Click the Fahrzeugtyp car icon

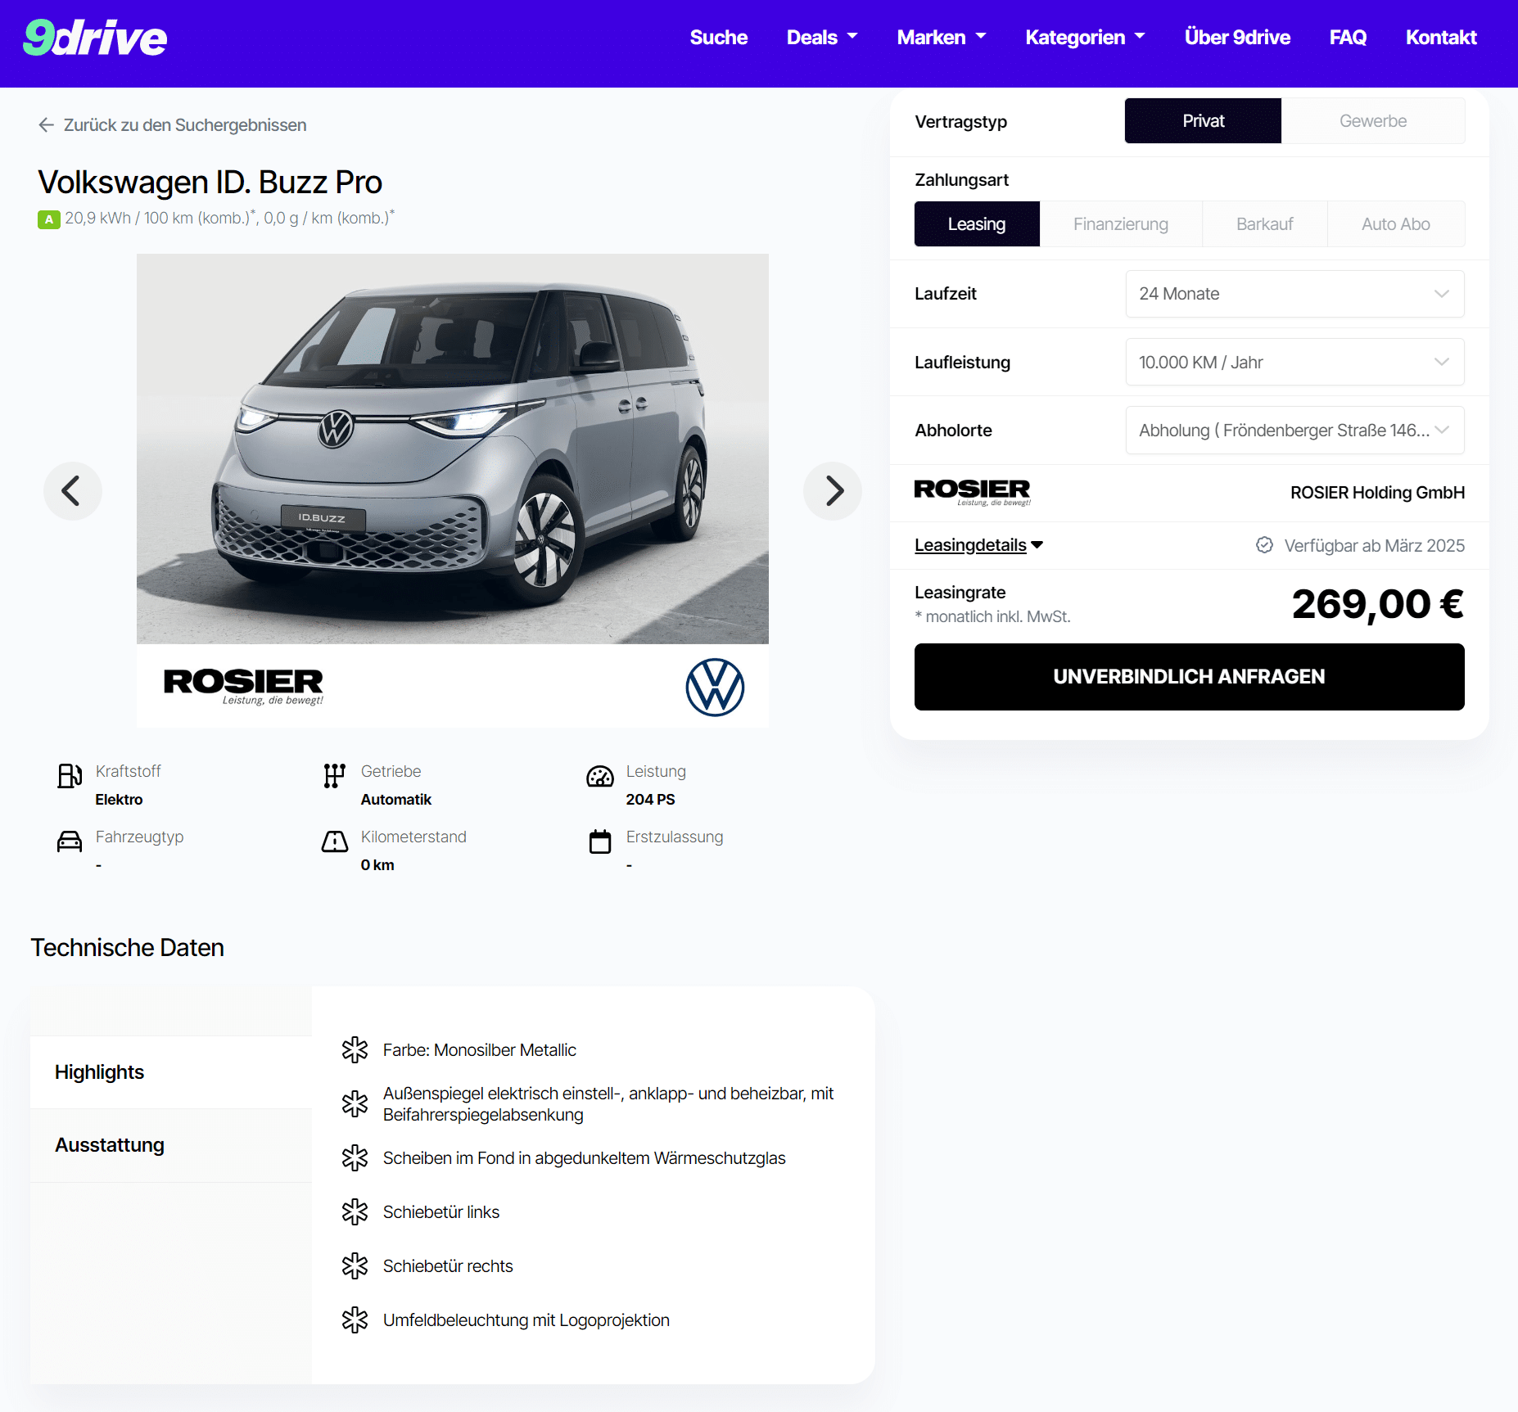(x=70, y=841)
